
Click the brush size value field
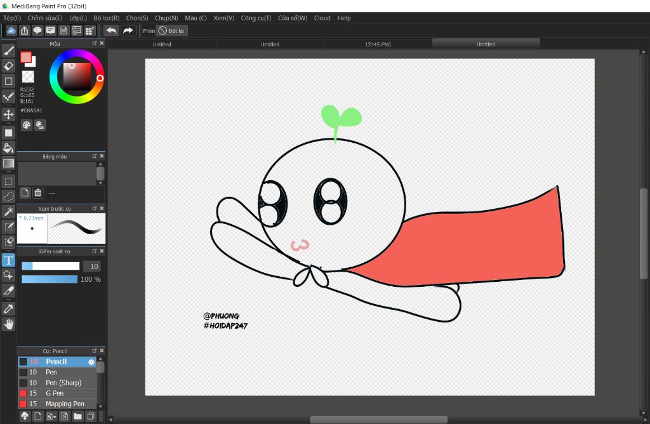click(x=91, y=267)
